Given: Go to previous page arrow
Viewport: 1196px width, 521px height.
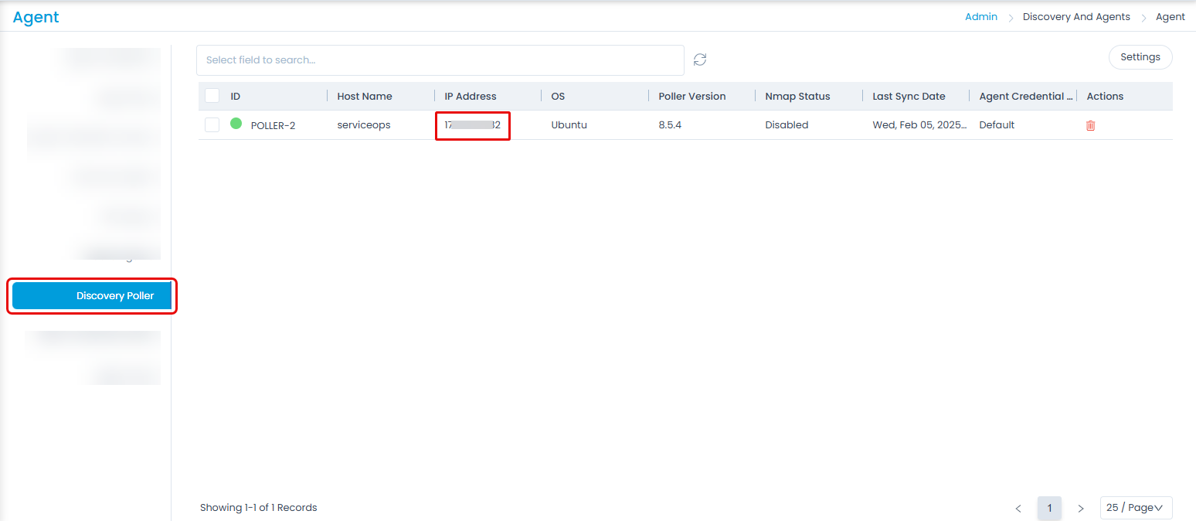Looking at the screenshot, I should 1018,508.
